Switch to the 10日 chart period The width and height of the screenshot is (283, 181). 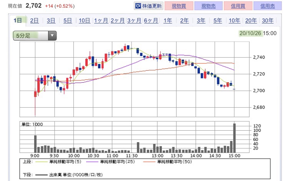pos(84,20)
